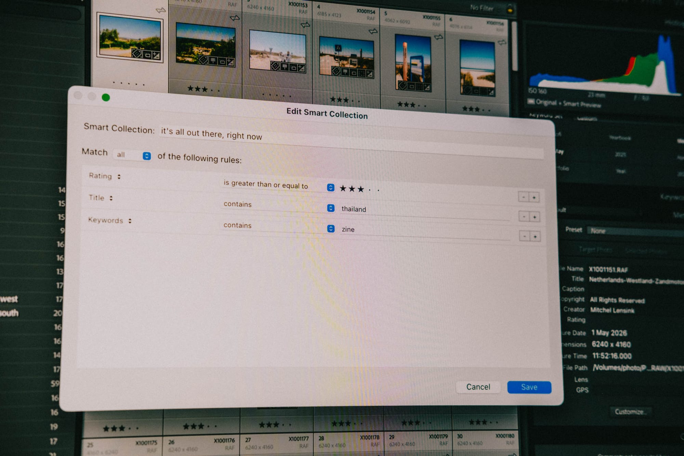Remove the Rating rule with its minus button
The width and height of the screenshot is (684, 456).
tap(523, 197)
